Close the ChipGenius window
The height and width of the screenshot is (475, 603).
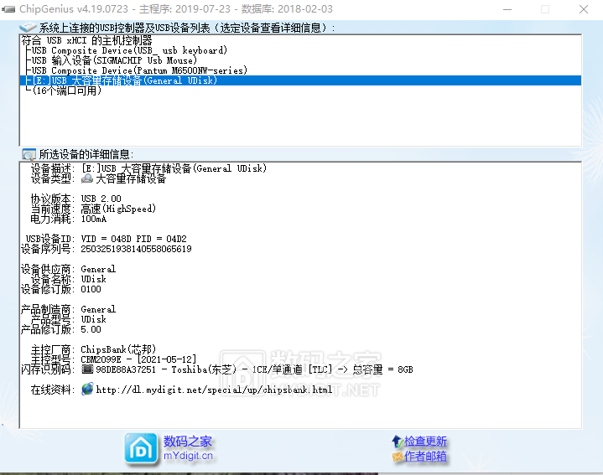584,9
